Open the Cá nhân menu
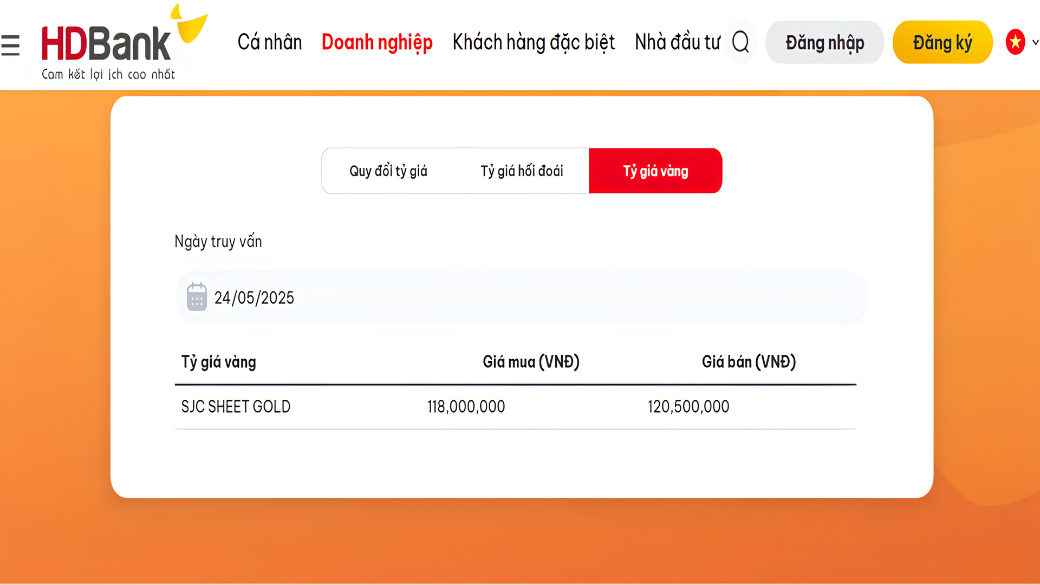Screen dimensions: 1040x585 (270, 42)
